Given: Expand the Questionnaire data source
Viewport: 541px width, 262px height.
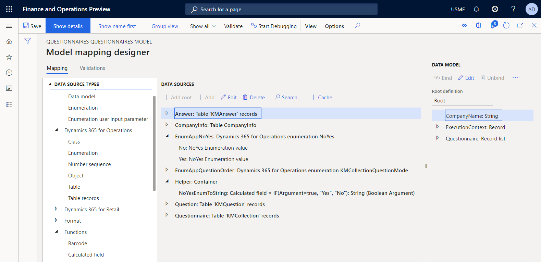Looking at the screenshot, I should [167, 215].
